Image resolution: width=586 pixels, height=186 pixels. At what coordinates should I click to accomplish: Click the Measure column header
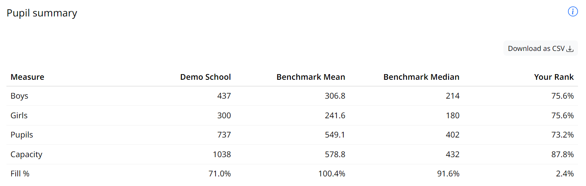point(27,77)
